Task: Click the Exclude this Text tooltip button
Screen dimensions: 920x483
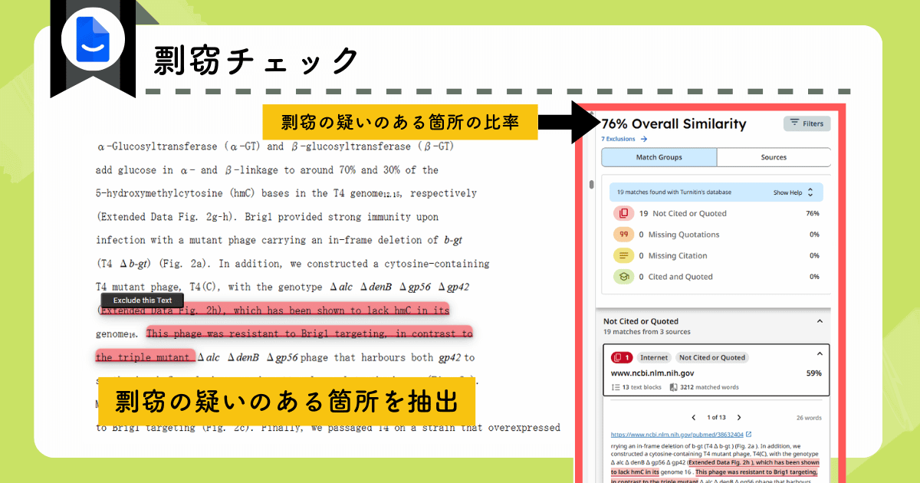Action: (x=143, y=300)
